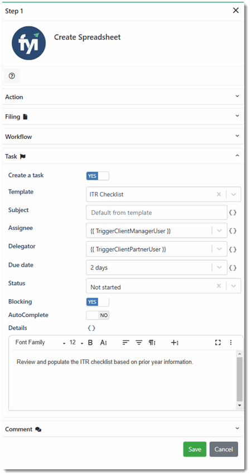Screen dimensions: 251x476
Task: Toggle bold formatting in Details editor
Action: (90, 343)
